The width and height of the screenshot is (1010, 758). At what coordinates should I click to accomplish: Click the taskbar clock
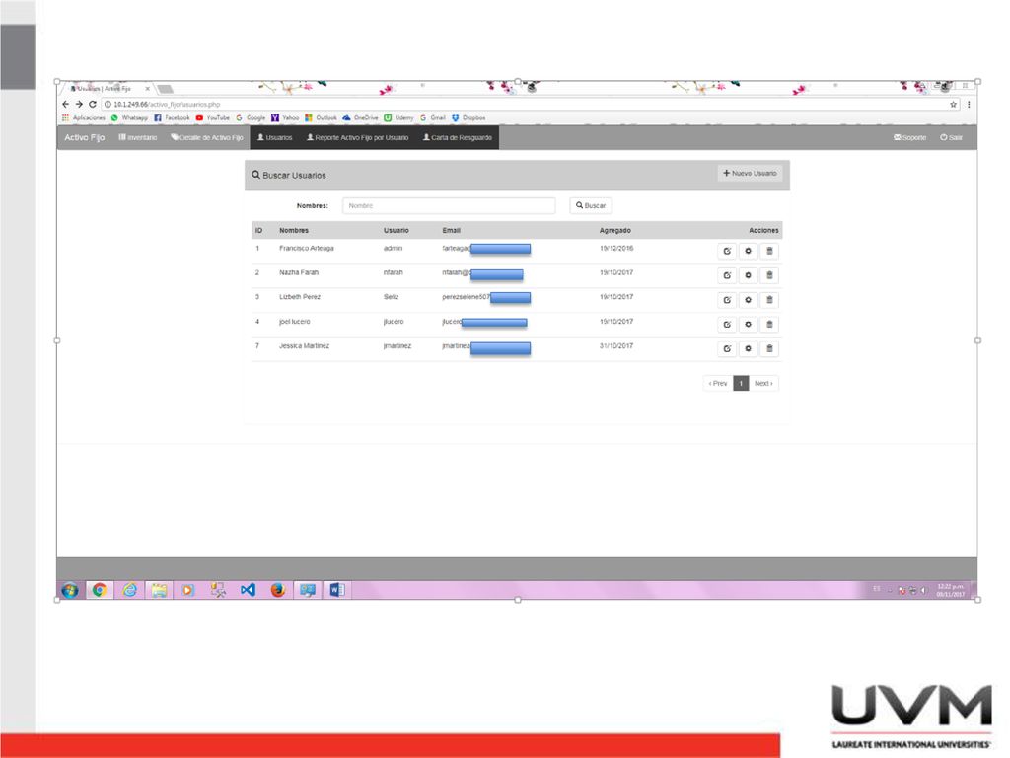click(950, 590)
